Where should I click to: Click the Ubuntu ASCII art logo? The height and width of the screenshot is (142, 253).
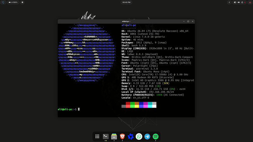87,53
